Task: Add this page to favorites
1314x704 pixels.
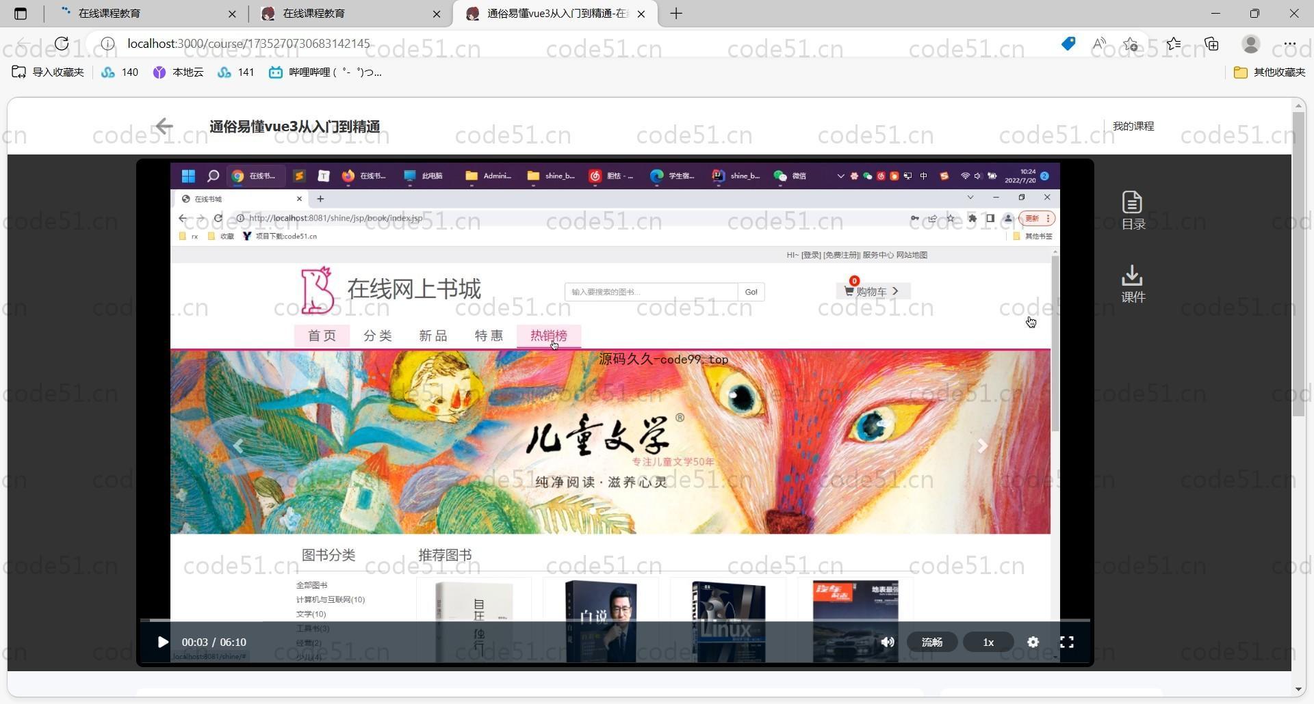Action: coord(1131,44)
